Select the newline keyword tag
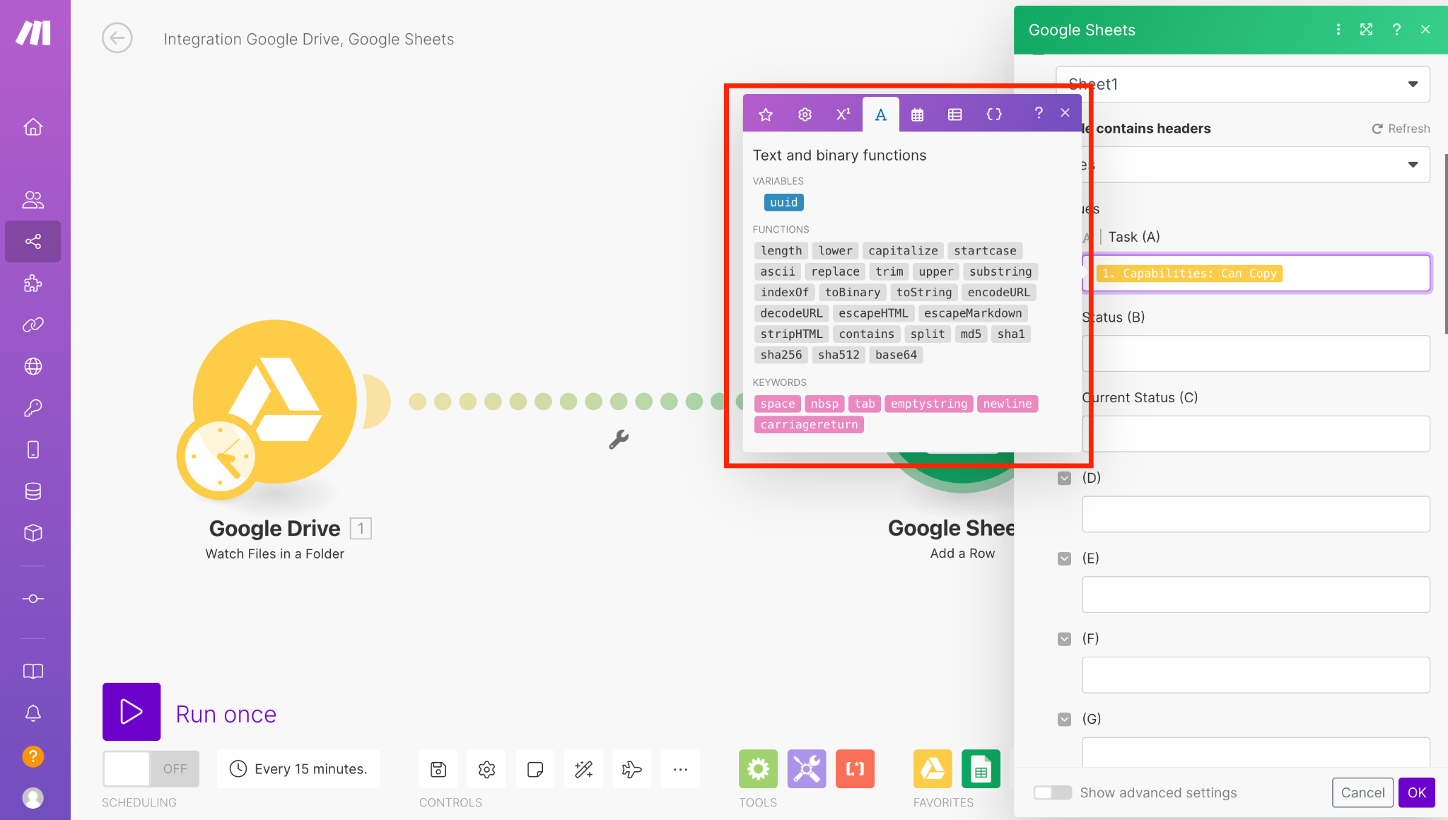This screenshot has width=1448, height=820. pyautogui.click(x=1008, y=404)
